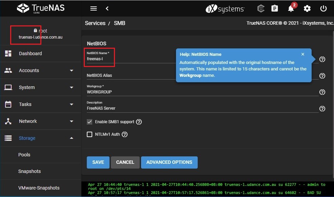The image size is (334, 197).
Task: Click the NetBIOS section heading
Action: pyautogui.click(x=97, y=44)
